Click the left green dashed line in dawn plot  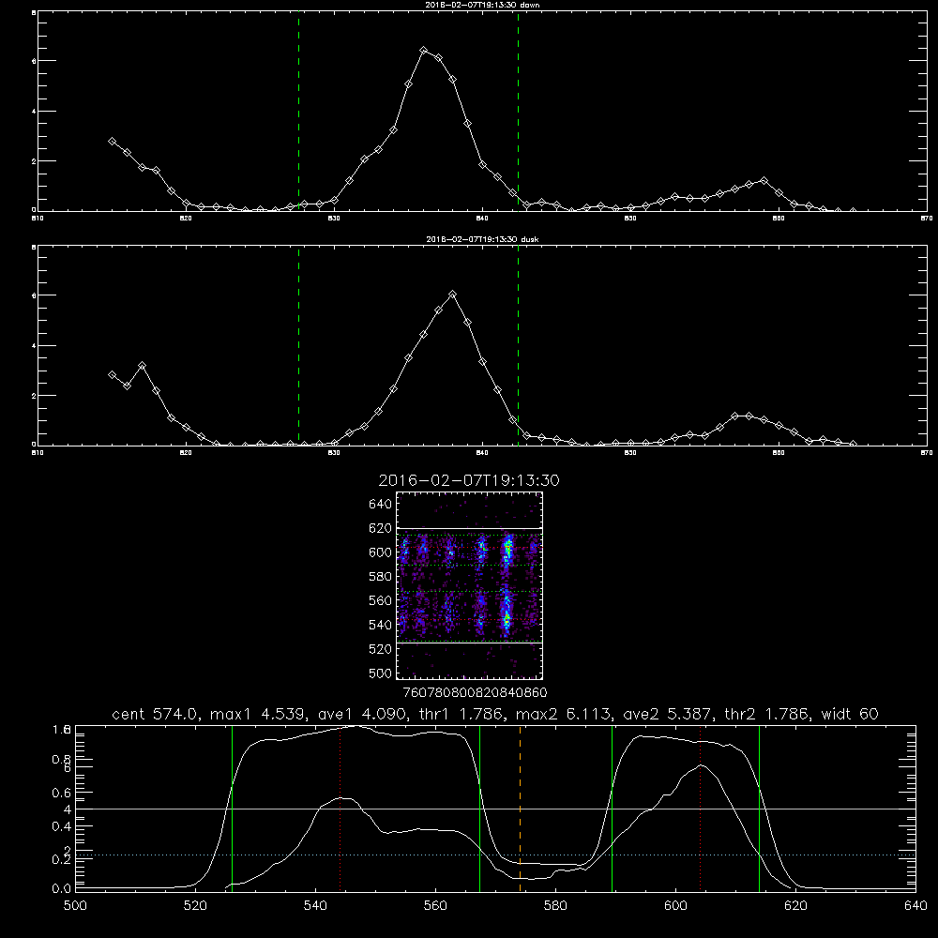[x=298, y=111]
